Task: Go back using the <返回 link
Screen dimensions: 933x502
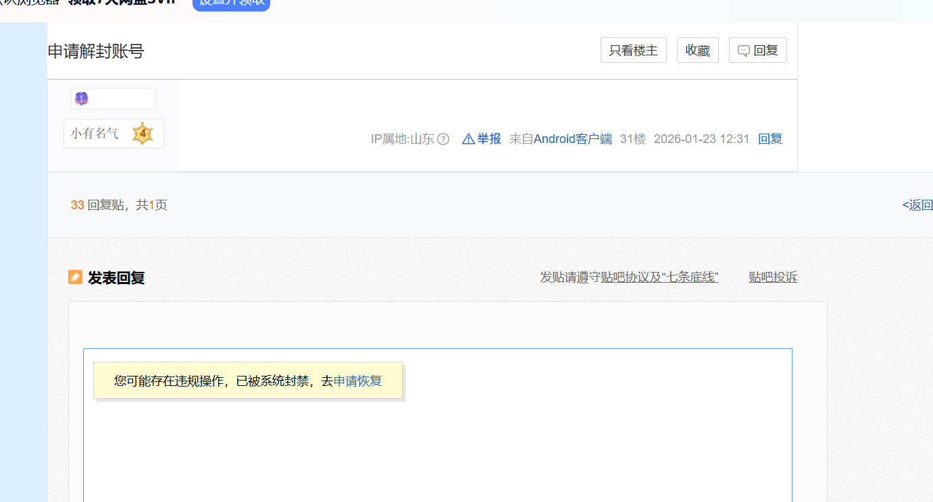Action: coord(917,205)
